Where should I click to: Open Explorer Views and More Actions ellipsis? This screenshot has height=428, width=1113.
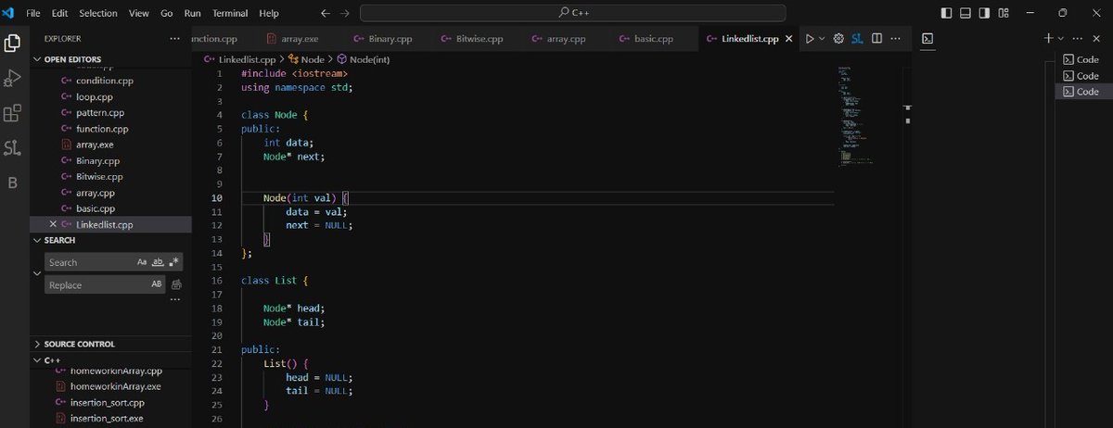click(x=175, y=39)
